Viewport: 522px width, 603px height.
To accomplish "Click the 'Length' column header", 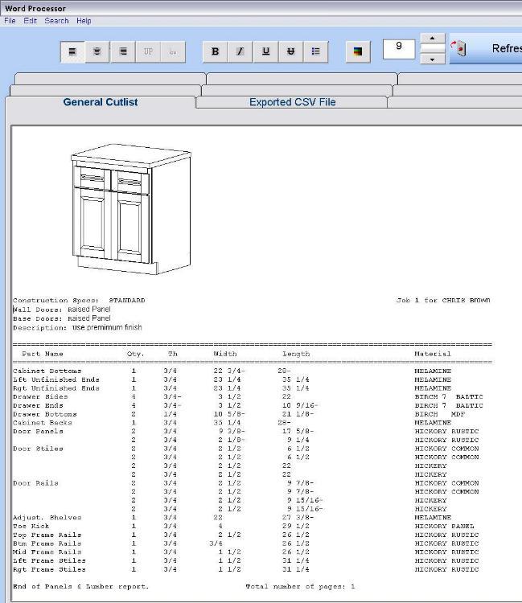I will coord(296,354).
